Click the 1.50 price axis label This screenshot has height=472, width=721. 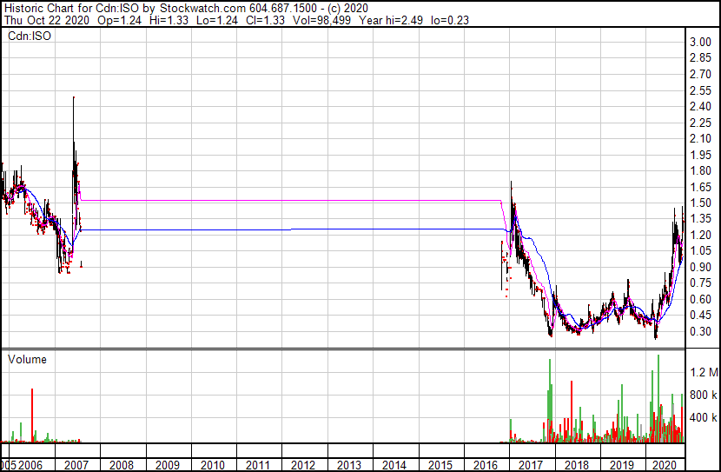coord(700,203)
